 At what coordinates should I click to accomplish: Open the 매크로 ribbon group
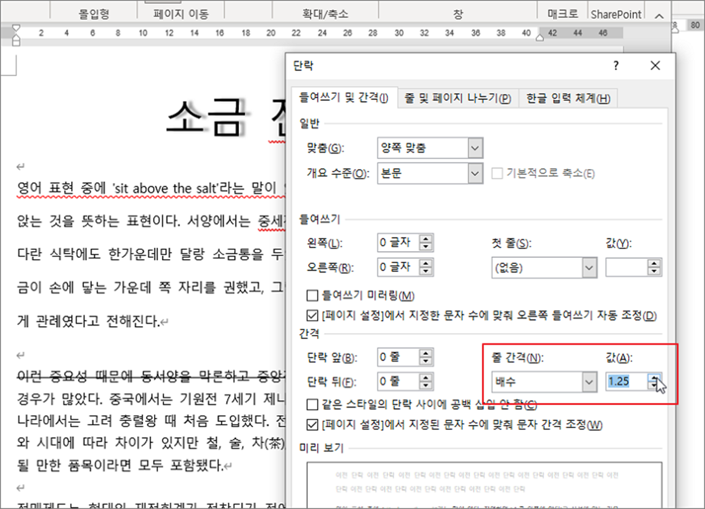(x=563, y=14)
